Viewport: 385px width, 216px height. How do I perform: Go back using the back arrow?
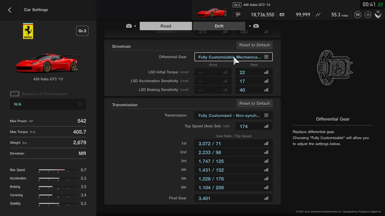tap(9, 10)
